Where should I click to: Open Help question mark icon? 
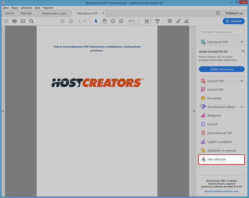click(218, 13)
